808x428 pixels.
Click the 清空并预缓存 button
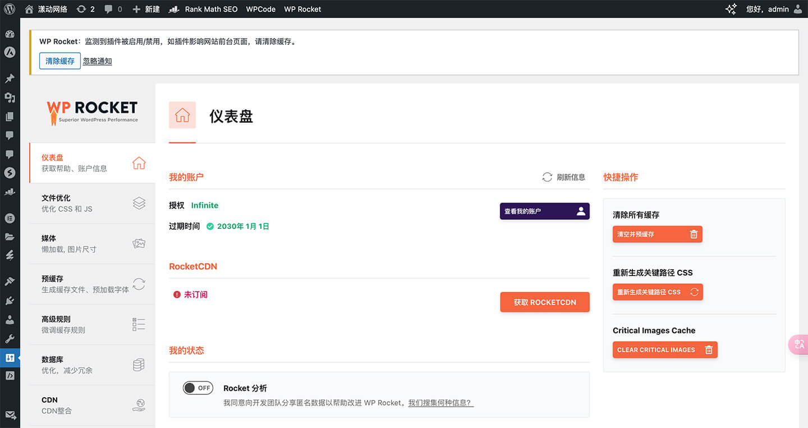coord(657,234)
